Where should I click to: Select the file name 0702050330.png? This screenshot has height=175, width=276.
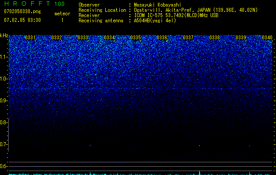click(x=22, y=11)
